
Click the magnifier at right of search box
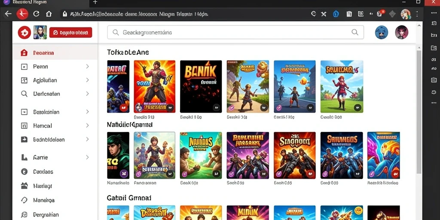(354, 32)
